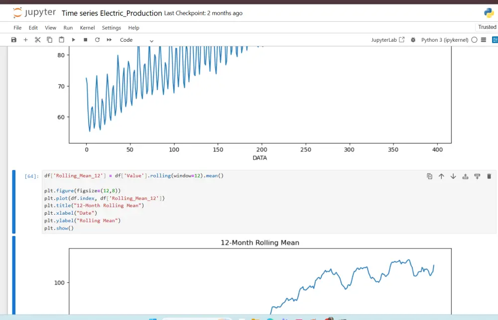Interrupt the kernel with the stop icon
Image resolution: width=498 pixels, height=320 pixels.
(x=86, y=40)
